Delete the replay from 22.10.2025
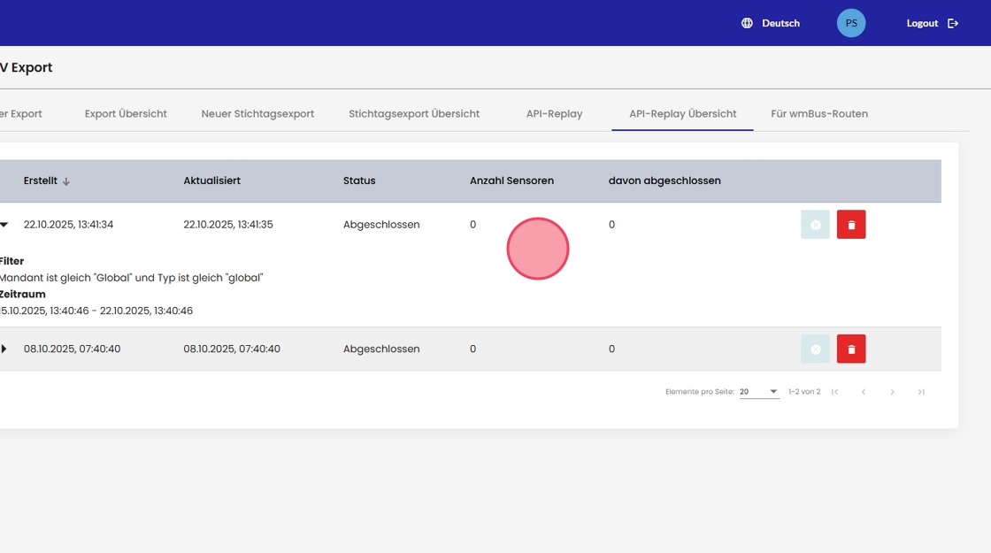Image resolution: width=991 pixels, height=553 pixels. pyautogui.click(x=851, y=225)
